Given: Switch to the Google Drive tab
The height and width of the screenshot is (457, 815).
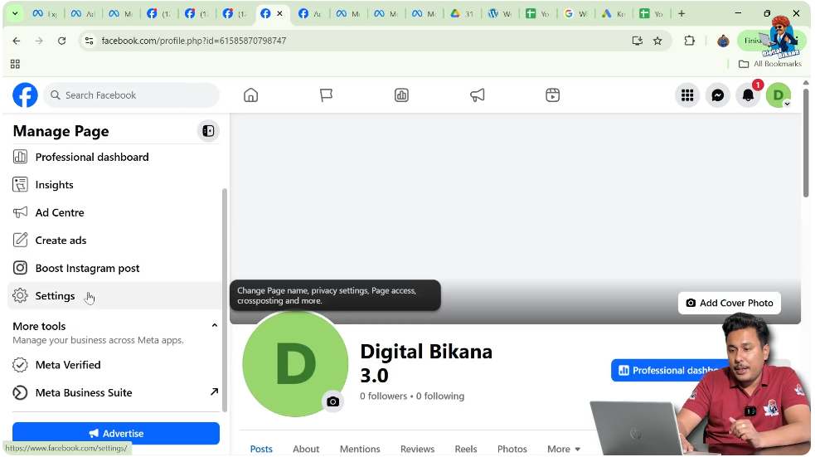Looking at the screenshot, I should pos(462,14).
